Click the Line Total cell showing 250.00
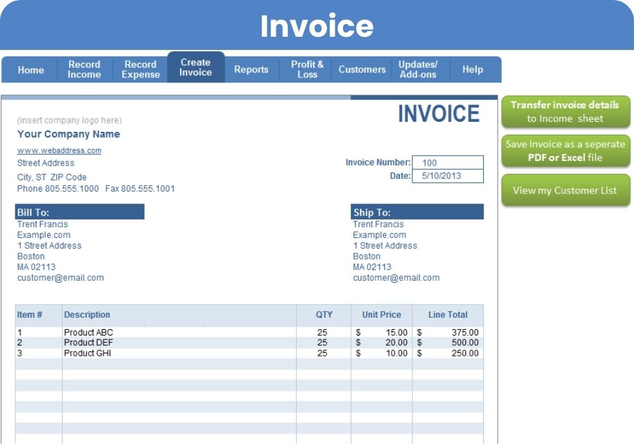 click(448, 353)
